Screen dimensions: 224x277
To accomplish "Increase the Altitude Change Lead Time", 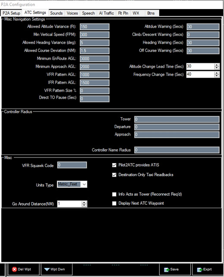I will tap(217, 65).
